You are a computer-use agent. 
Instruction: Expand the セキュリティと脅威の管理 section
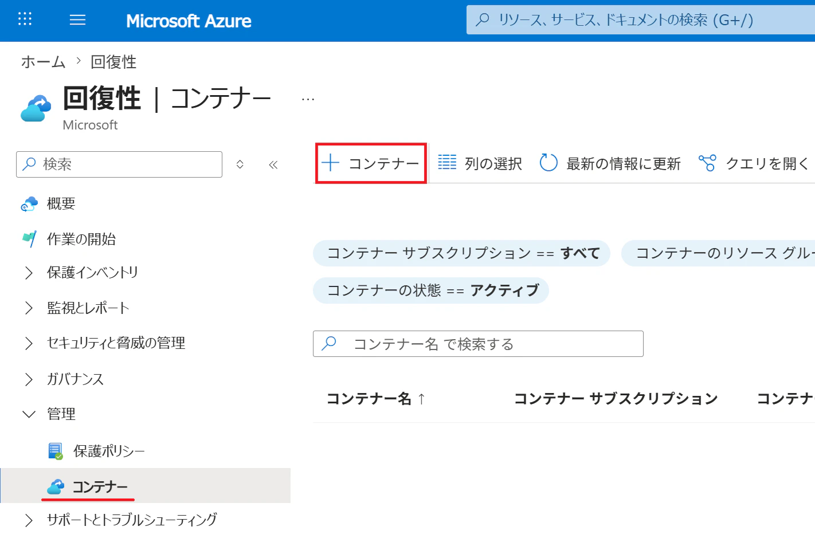click(29, 343)
